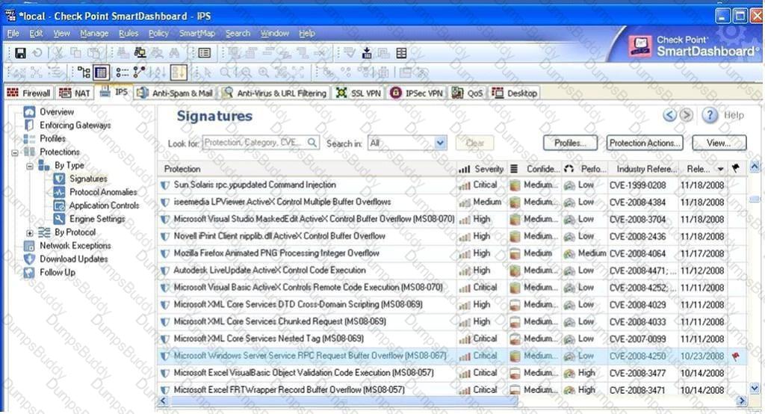Viewport: 765px width, 414px height.
Task: Switch to the Desktop tab
Action: tap(515, 93)
